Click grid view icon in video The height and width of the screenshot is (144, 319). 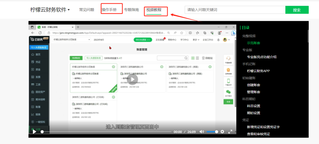click(x=193, y=58)
